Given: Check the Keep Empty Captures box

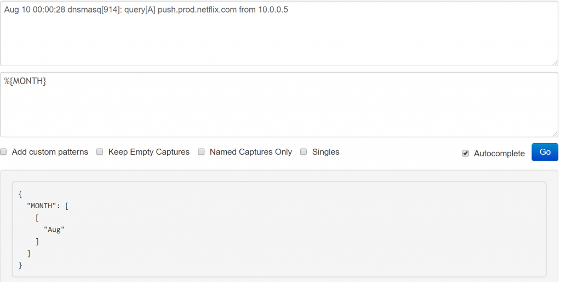Looking at the screenshot, I should [x=100, y=152].
